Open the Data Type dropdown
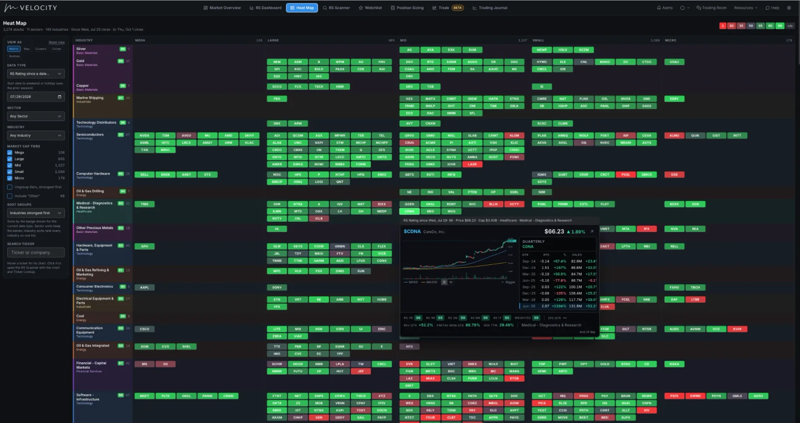Viewport: 800px width, 423px height. (x=36, y=74)
